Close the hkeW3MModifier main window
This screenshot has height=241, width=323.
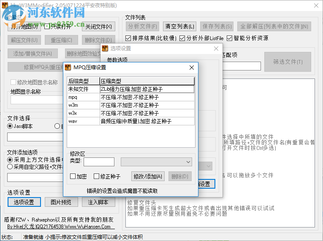316,5
